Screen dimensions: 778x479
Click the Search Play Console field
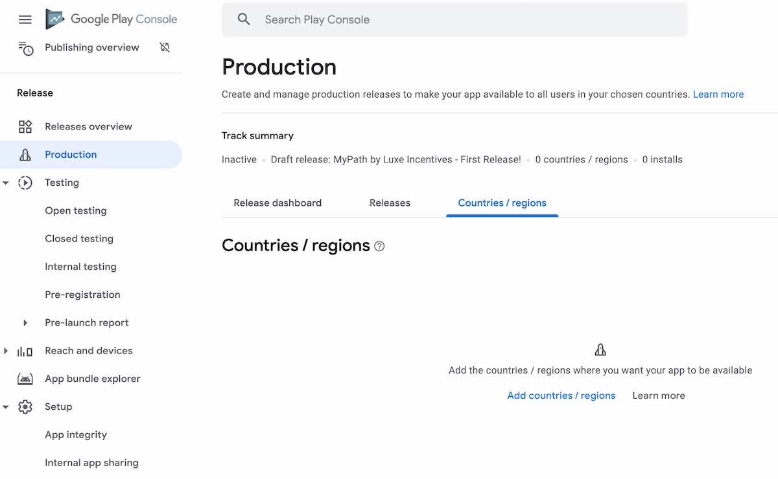pyautogui.click(x=454, y=19)
